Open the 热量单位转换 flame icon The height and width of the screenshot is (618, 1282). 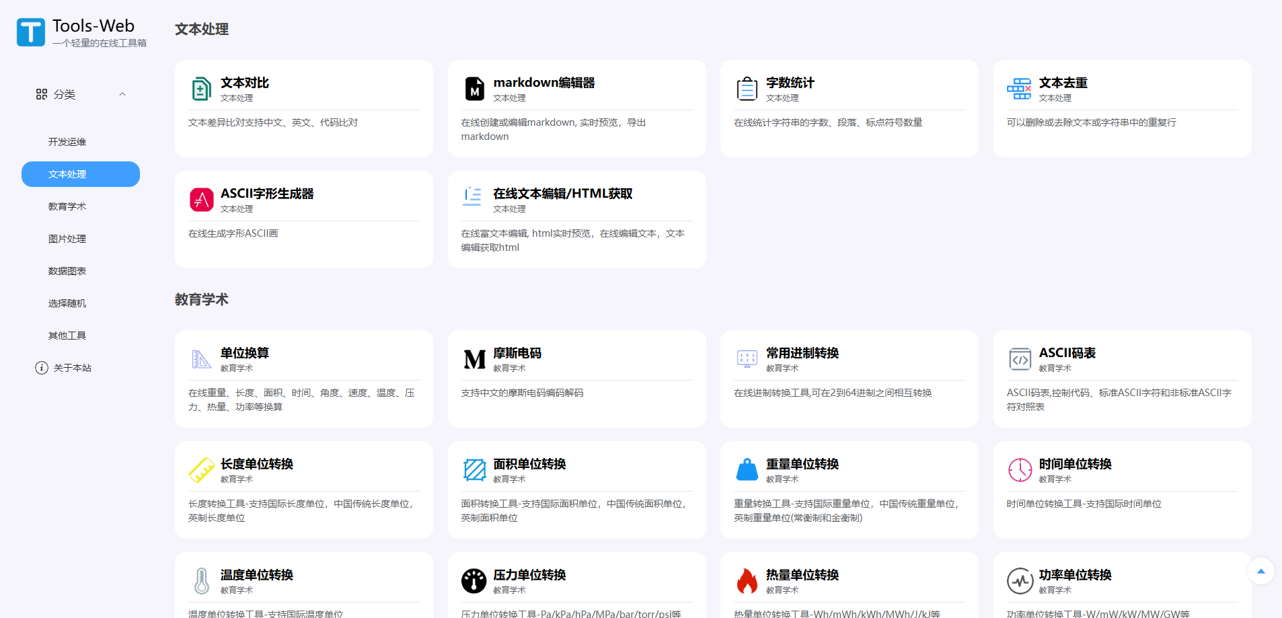tap(747, 581)
